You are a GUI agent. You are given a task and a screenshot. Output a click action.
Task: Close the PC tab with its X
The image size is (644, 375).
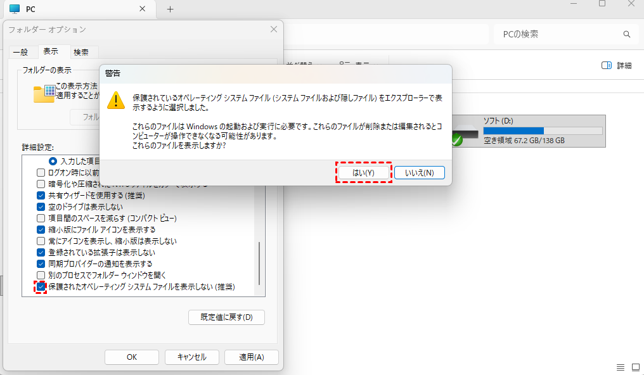(143, 9)
